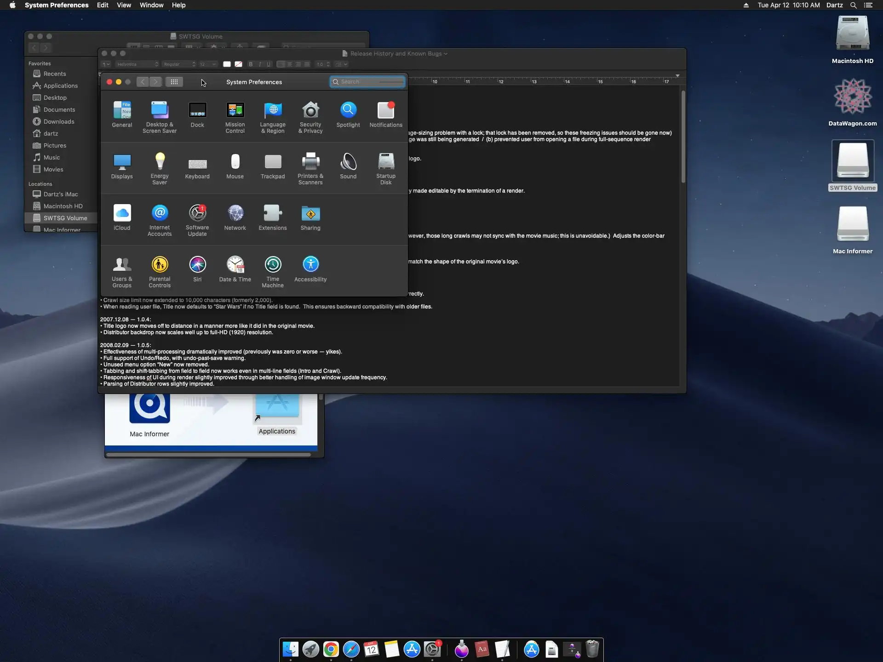Toggle italic formatting in TextEdit toolbar

pyautogui.click(x=260, y=64)
